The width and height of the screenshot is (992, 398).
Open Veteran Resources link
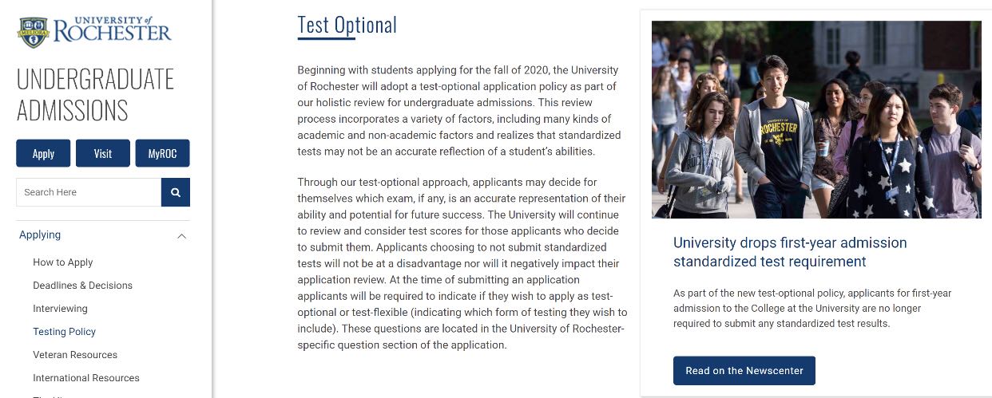[x=75, y=355]
